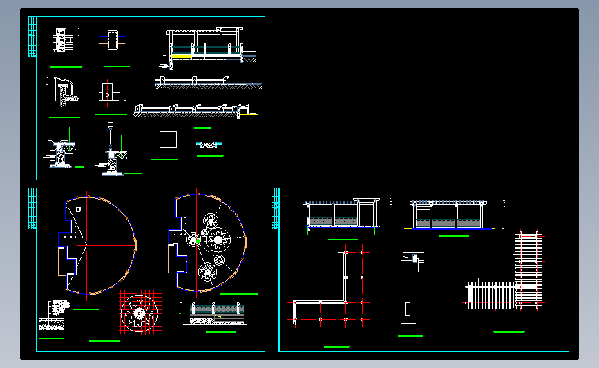This screenshot has width=599, height=368.
Task: Click the title block strip of top-left sheet
Action: (x=32, y=37)
